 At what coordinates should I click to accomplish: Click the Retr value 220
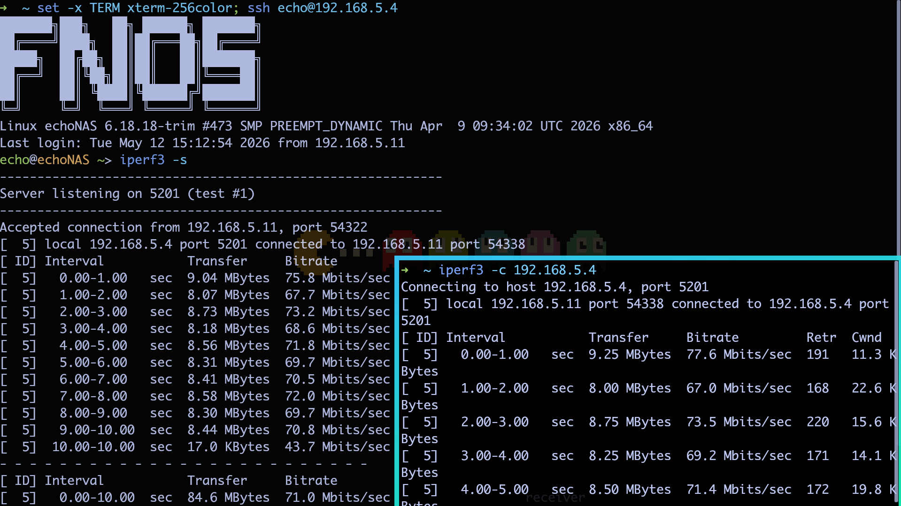(x=818, y=422)
